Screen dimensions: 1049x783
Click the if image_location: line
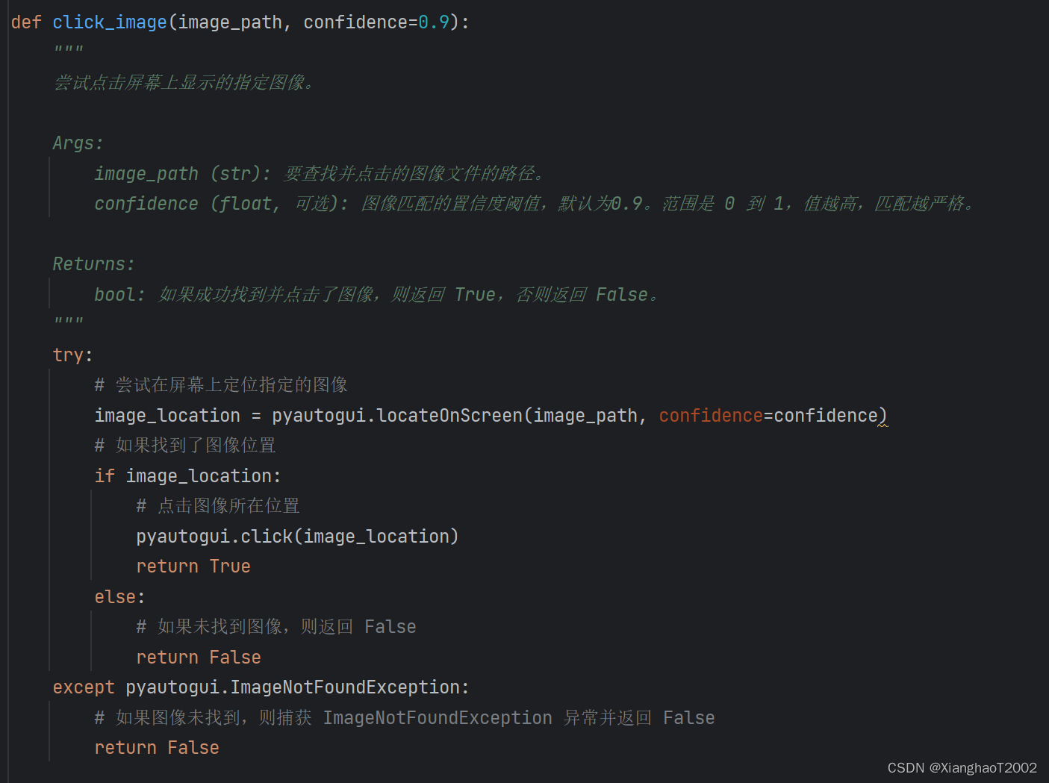point(187,476)
